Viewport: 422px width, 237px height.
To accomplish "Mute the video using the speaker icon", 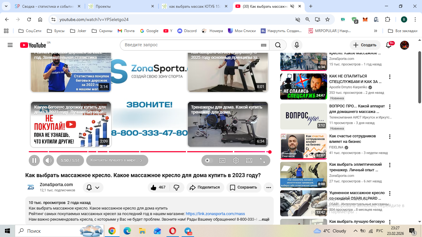I will click(48, 160).
